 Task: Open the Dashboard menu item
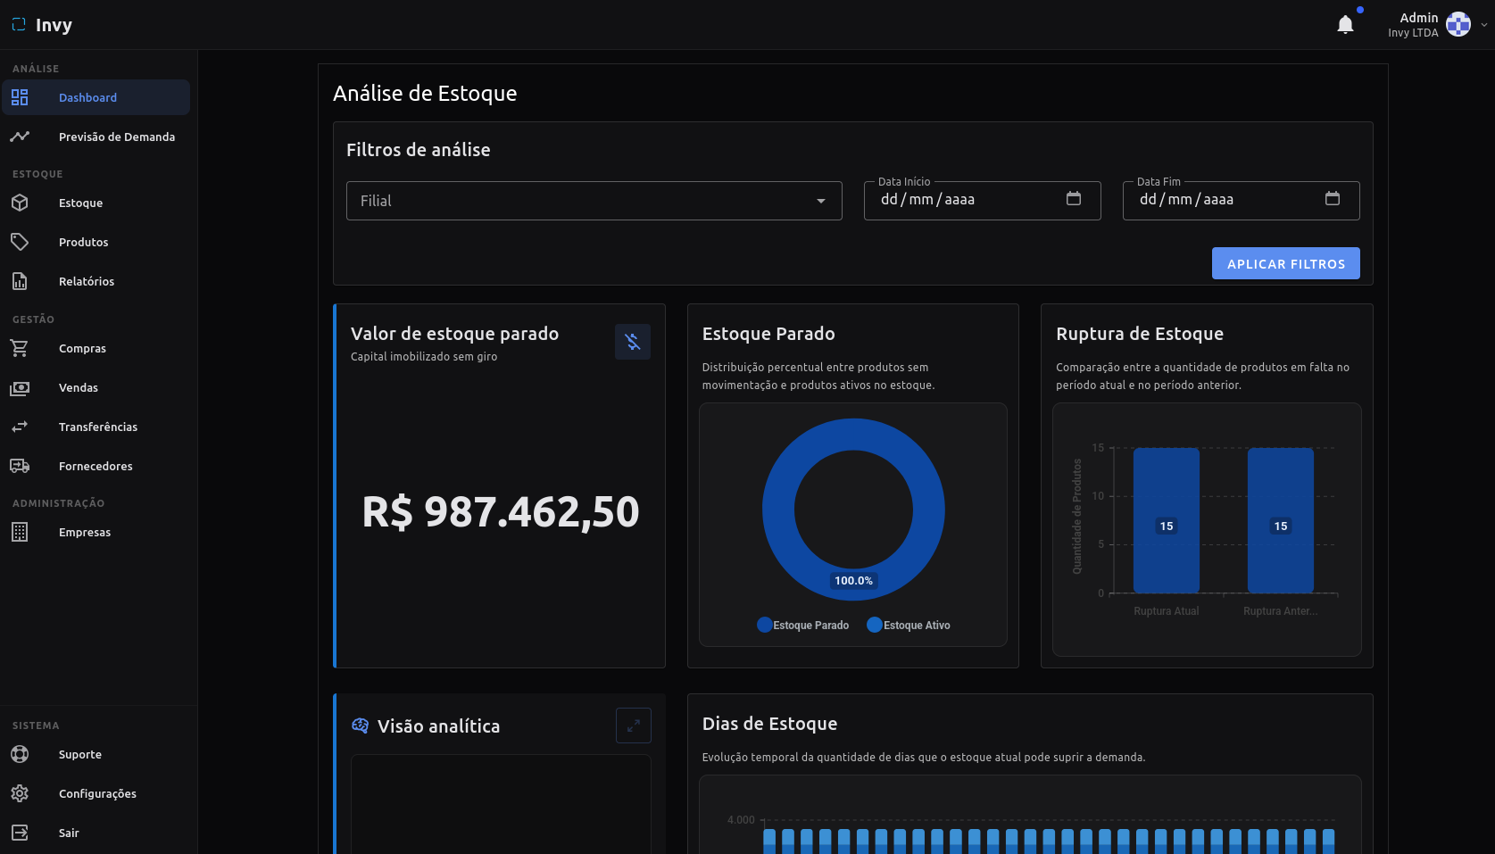tap(96, 97)
